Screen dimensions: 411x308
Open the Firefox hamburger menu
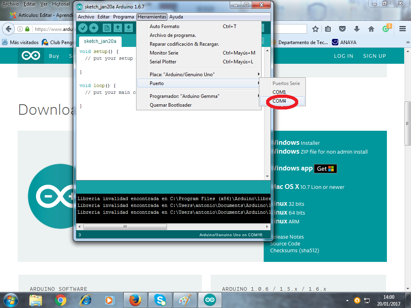click(403, 29)
